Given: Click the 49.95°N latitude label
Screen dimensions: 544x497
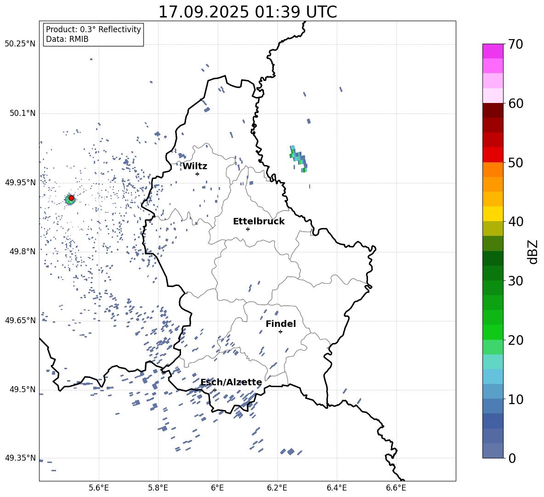Looking at the screenshot, I should 20,183.
